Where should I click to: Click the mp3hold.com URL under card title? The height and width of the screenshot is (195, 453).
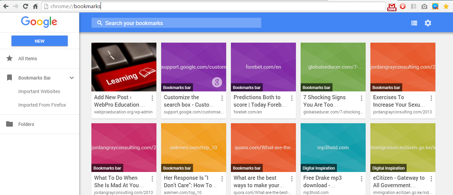coord(316,193)
